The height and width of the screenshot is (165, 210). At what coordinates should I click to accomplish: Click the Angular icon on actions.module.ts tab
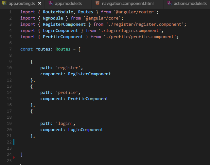[169, 3]
